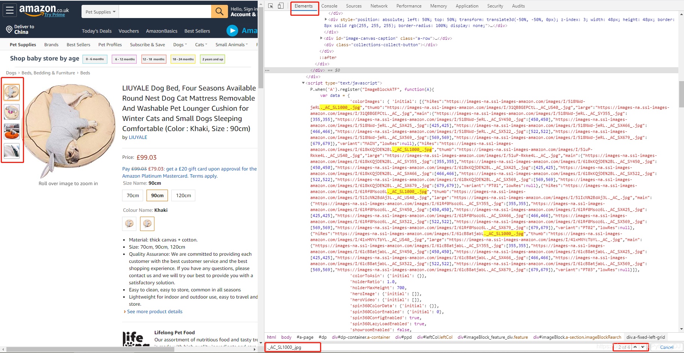Screen dimensions: 684x353
Task: Click the 0-6 months age button
Action: [95, 59]
